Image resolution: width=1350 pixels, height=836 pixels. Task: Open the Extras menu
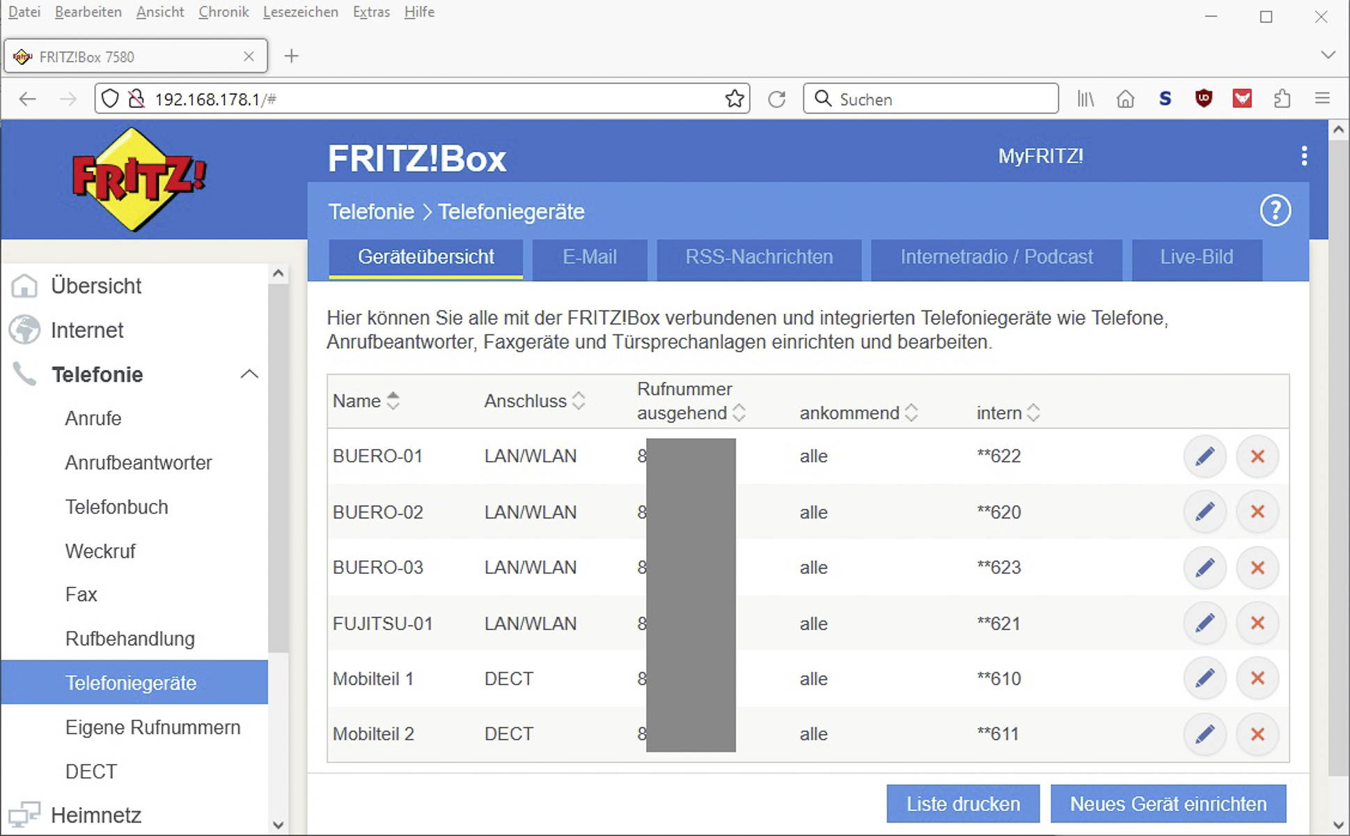[371, 12]
